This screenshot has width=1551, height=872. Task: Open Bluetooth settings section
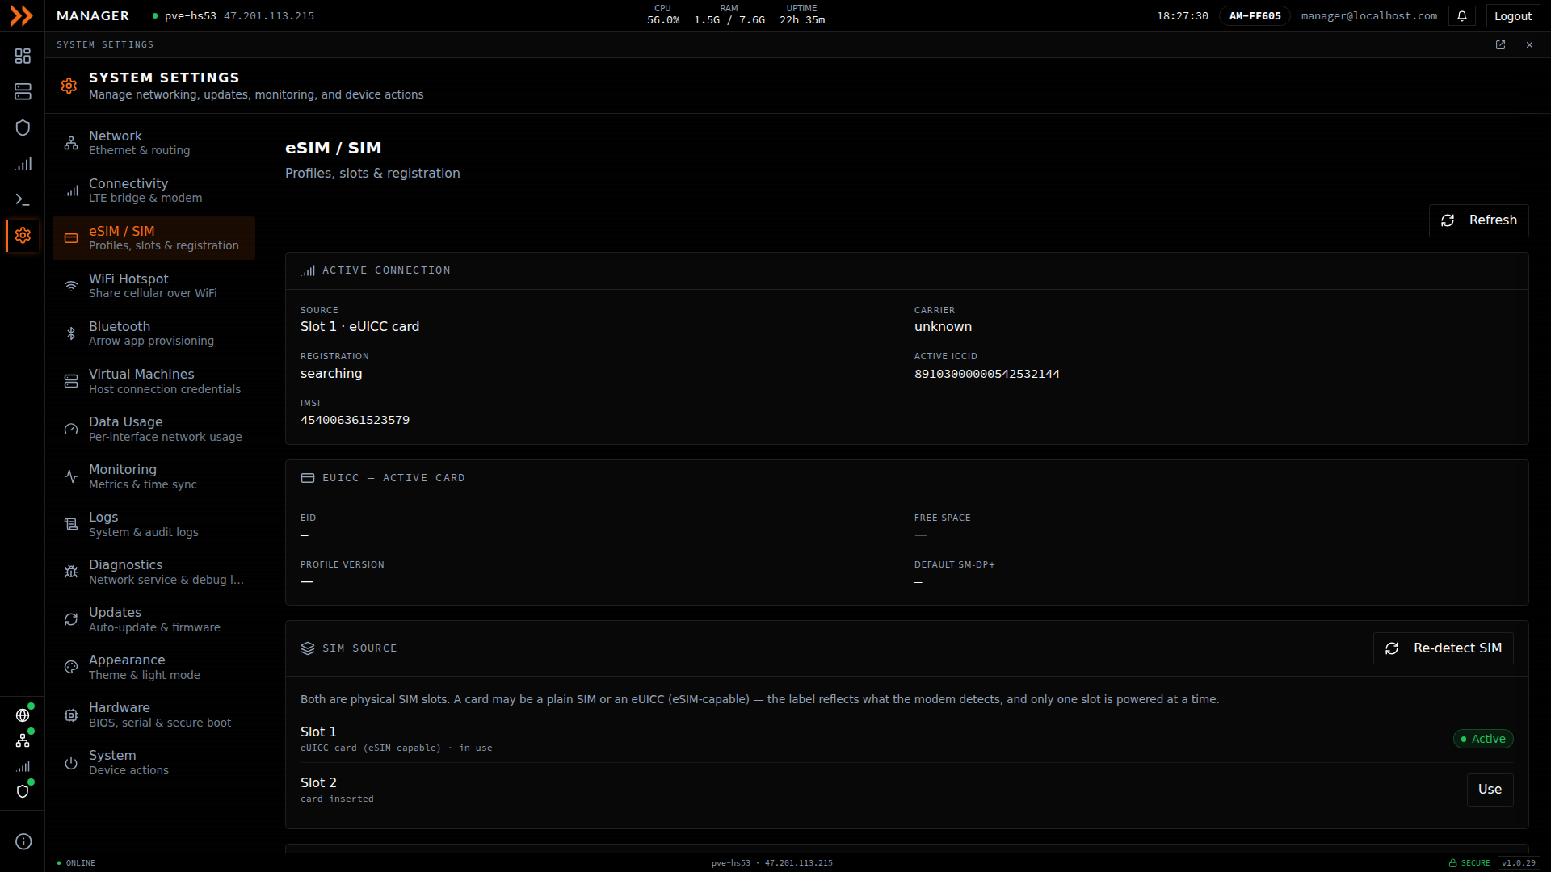pos(153,333)
